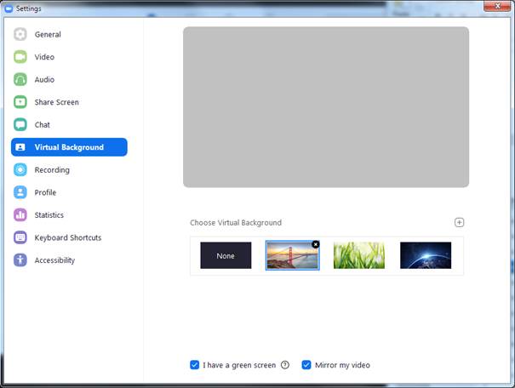Open Video settings tab
This screenshot has height=388, width=515.
click(x=44, y=57)
